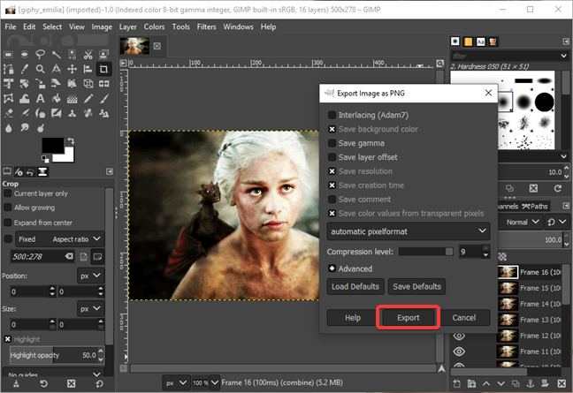573x393 pixels.
Task: Select the Frame 15 layer thumbnail
Action: (508, 288)
